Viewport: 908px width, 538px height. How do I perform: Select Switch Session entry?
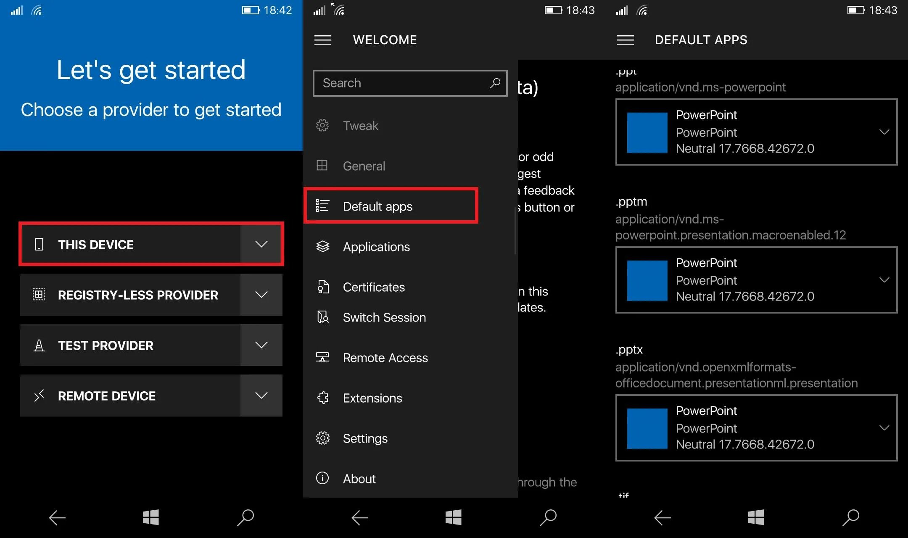(x=384, y=317)
